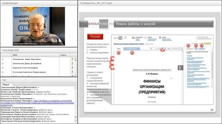The image size is (222, 124).
Task: Select Содержание tab in reader sidebar
Action: (x=190, y=49)
